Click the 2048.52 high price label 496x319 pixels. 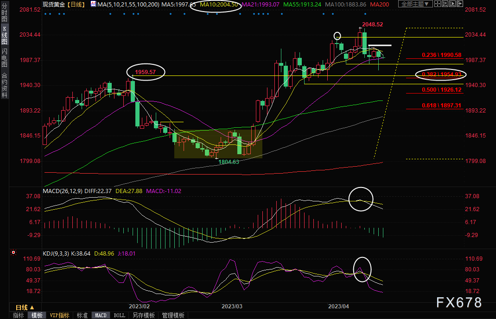point(373,24)
